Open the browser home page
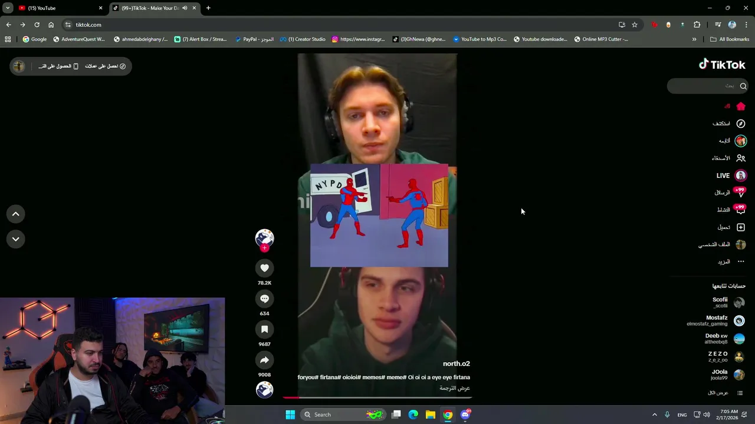 tap(51, 25)
